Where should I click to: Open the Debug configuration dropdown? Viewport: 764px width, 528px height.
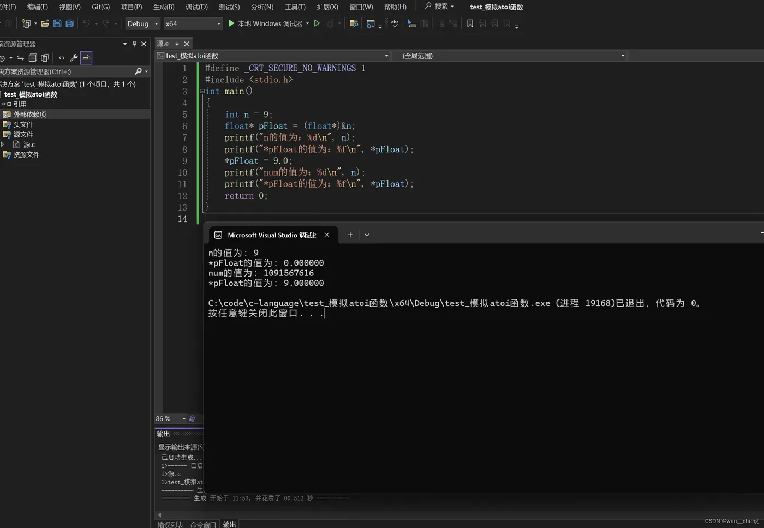pos(142,23)
